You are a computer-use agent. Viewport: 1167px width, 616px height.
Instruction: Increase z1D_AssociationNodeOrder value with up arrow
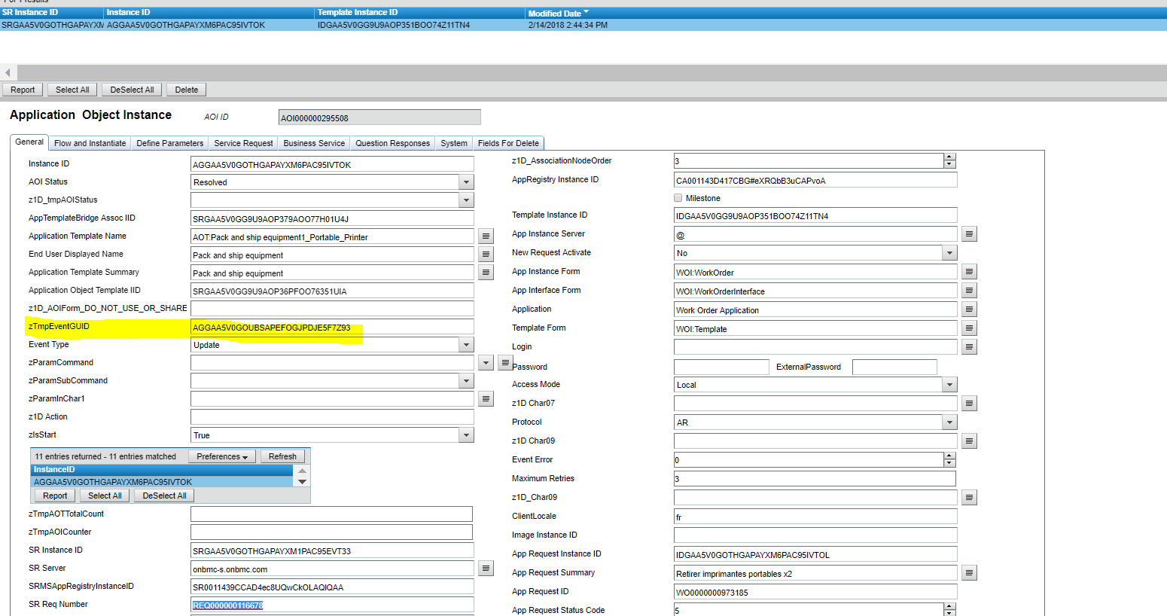pos(949,157)
